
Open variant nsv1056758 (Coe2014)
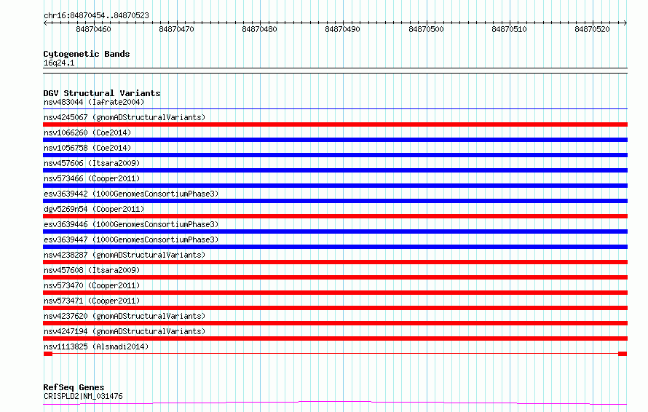tap(87, 148)
